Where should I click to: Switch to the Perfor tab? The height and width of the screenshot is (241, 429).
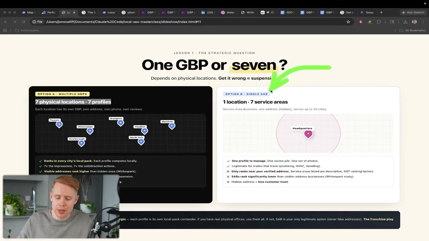tap(49, 12)
